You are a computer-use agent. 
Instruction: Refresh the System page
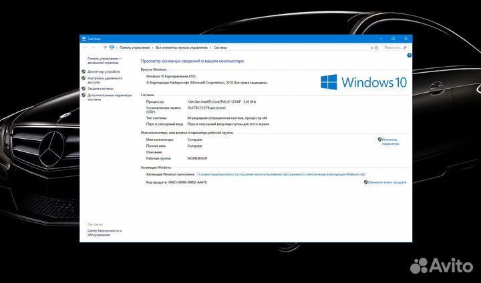click(377, 48)
